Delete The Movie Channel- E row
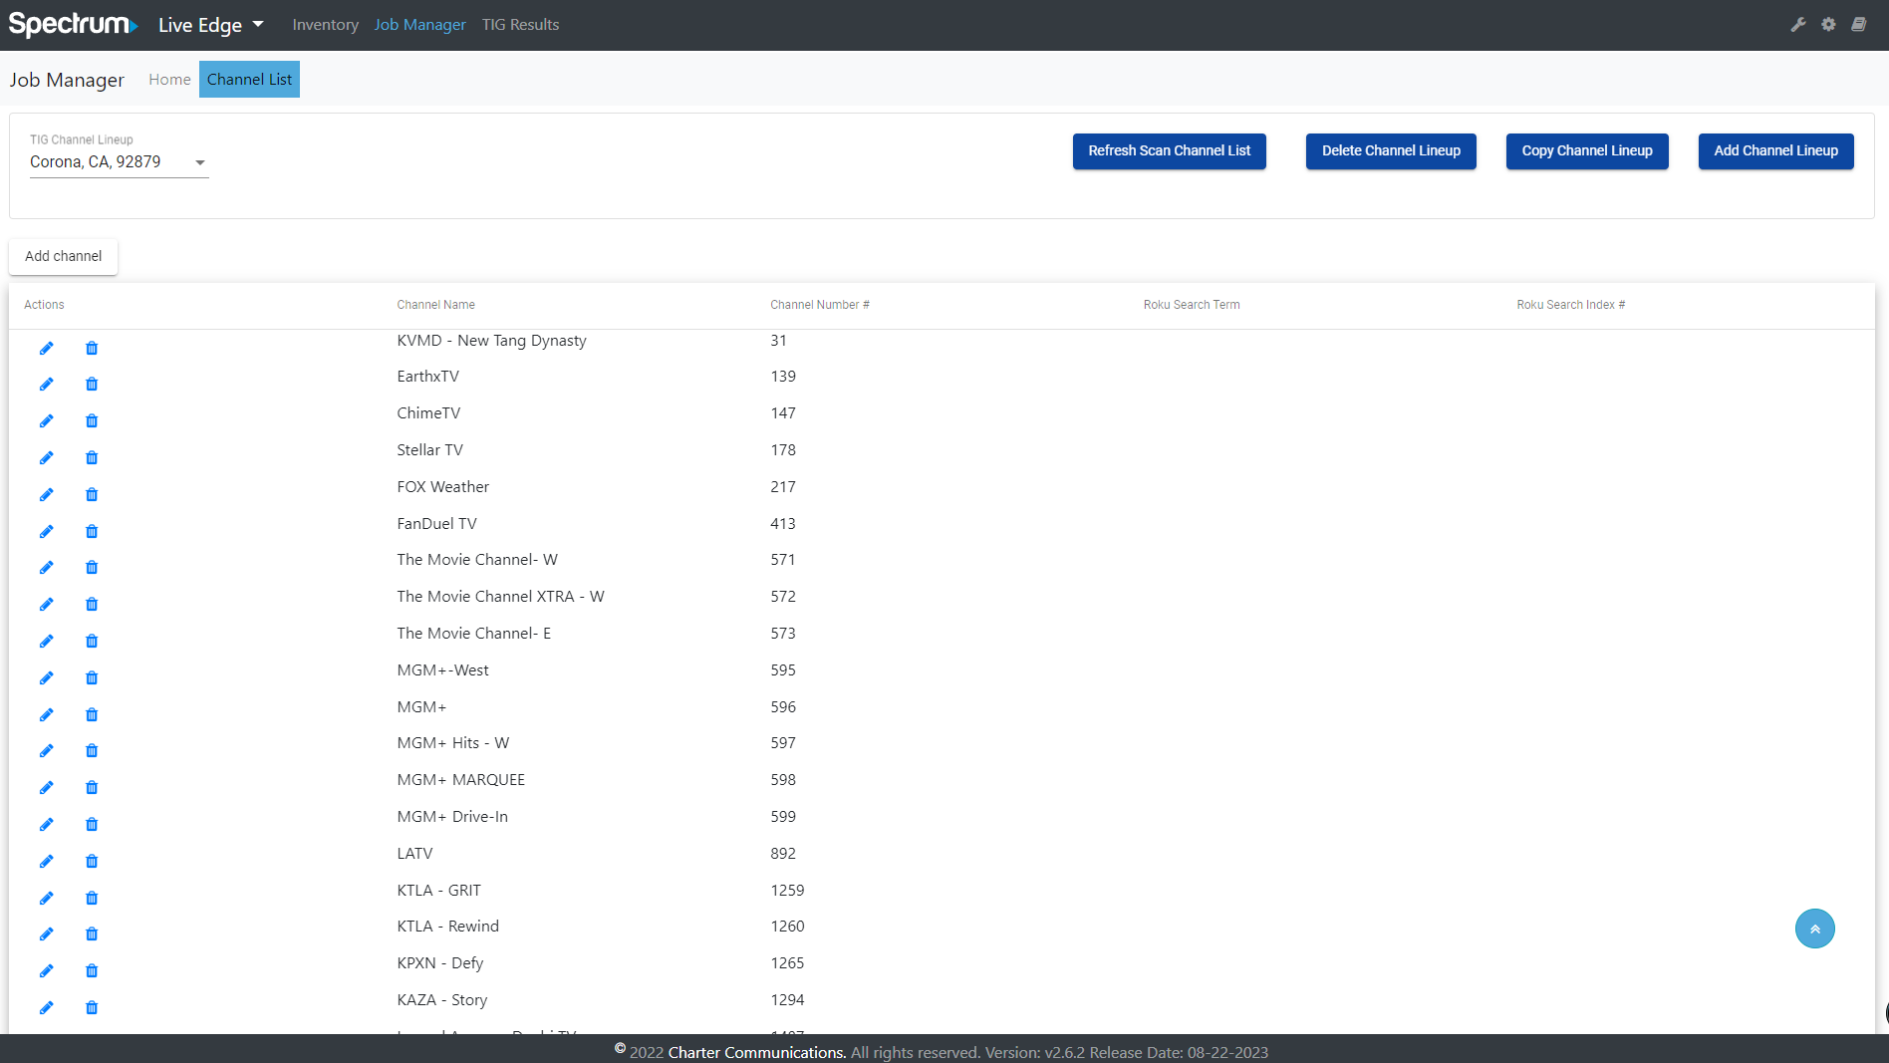This screenshot has height=1063, width=1889. [92, 642]
